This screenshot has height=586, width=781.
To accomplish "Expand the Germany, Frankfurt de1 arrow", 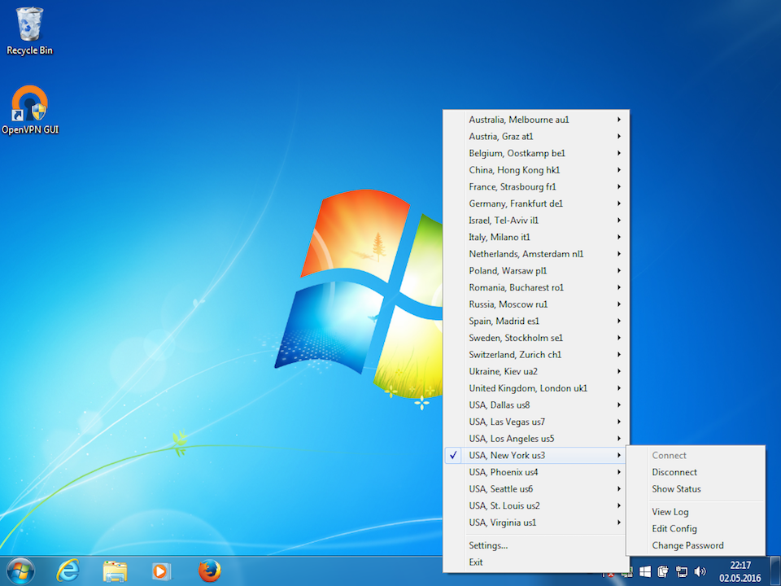I will point(619,203).
